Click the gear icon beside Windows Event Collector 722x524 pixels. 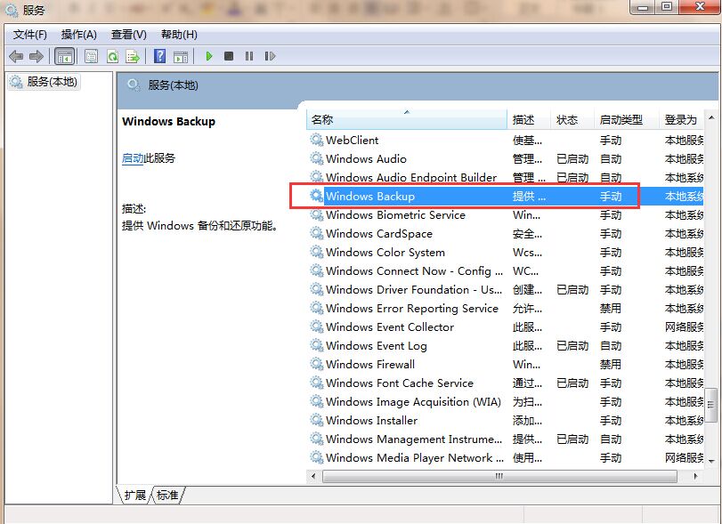317,327
